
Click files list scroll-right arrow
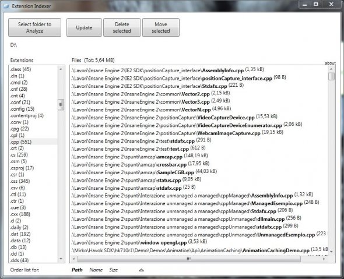click(x=324, y=259)
